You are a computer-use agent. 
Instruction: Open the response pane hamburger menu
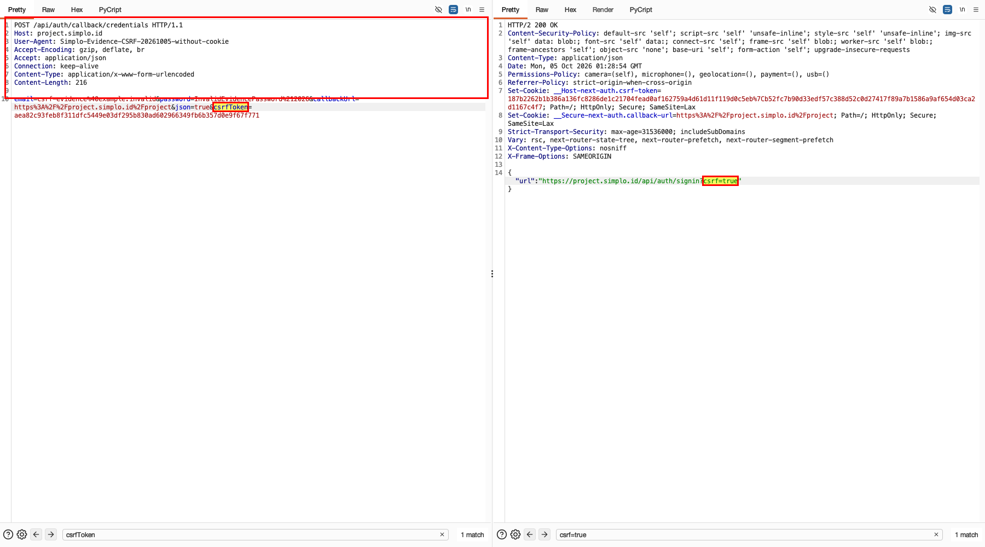click(x=976, y=9)
